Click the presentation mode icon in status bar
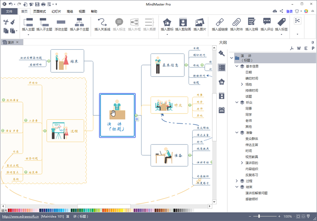Image resolution: width=317 pixels, height=221 pixels. pyautogui.click(x=308, y=216)
